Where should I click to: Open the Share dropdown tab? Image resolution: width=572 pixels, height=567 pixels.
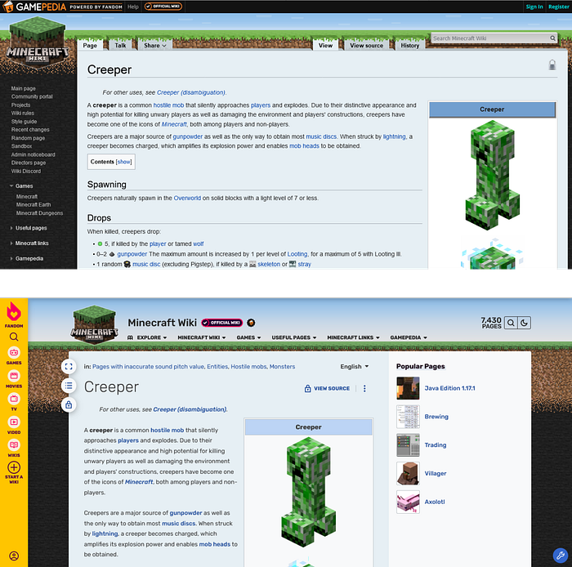click(154, 46)
